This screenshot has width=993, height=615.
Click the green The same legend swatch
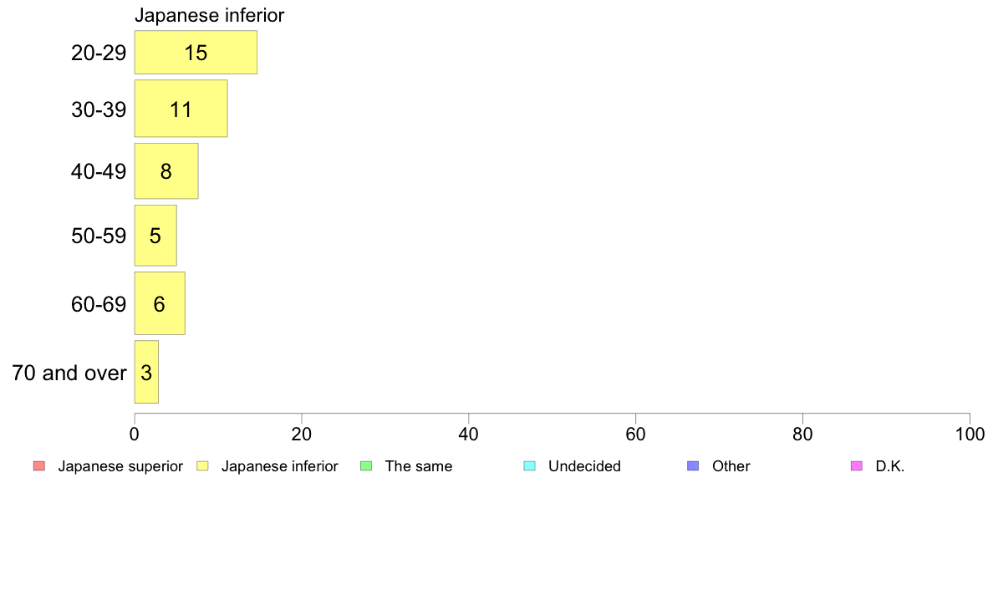[366, 466]
